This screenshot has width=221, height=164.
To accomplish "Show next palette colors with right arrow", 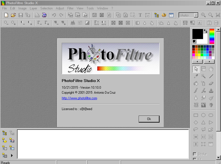I will click(209, 62).
